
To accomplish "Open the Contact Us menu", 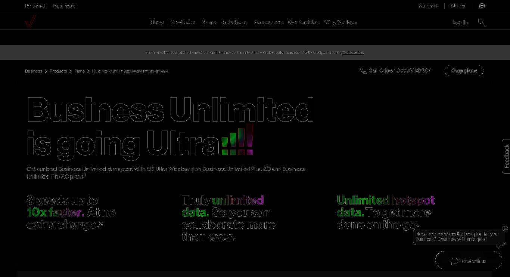I will (303, 22).
